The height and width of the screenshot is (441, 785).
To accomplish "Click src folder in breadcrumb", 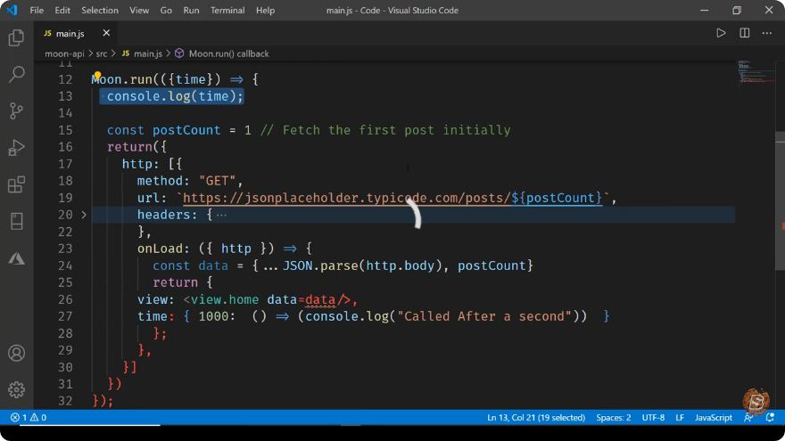I will pos(102,53).
